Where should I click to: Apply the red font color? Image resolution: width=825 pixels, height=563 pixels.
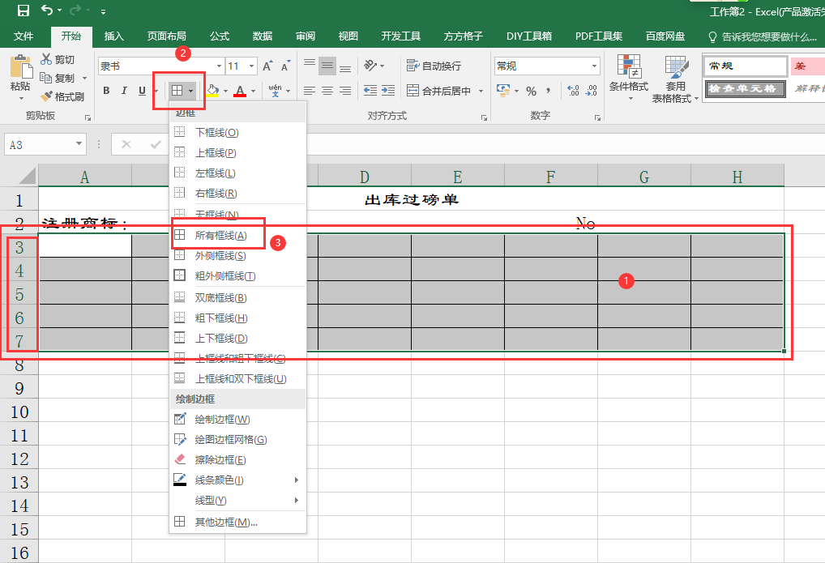click(240, 91)
